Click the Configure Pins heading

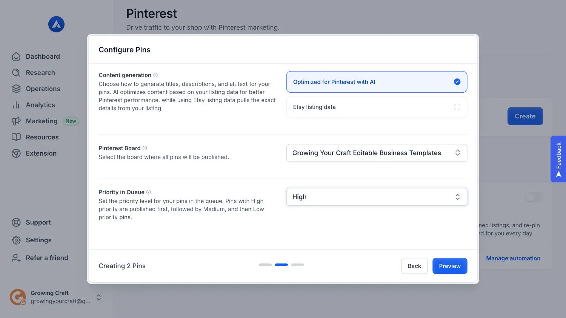pos(125,50)
